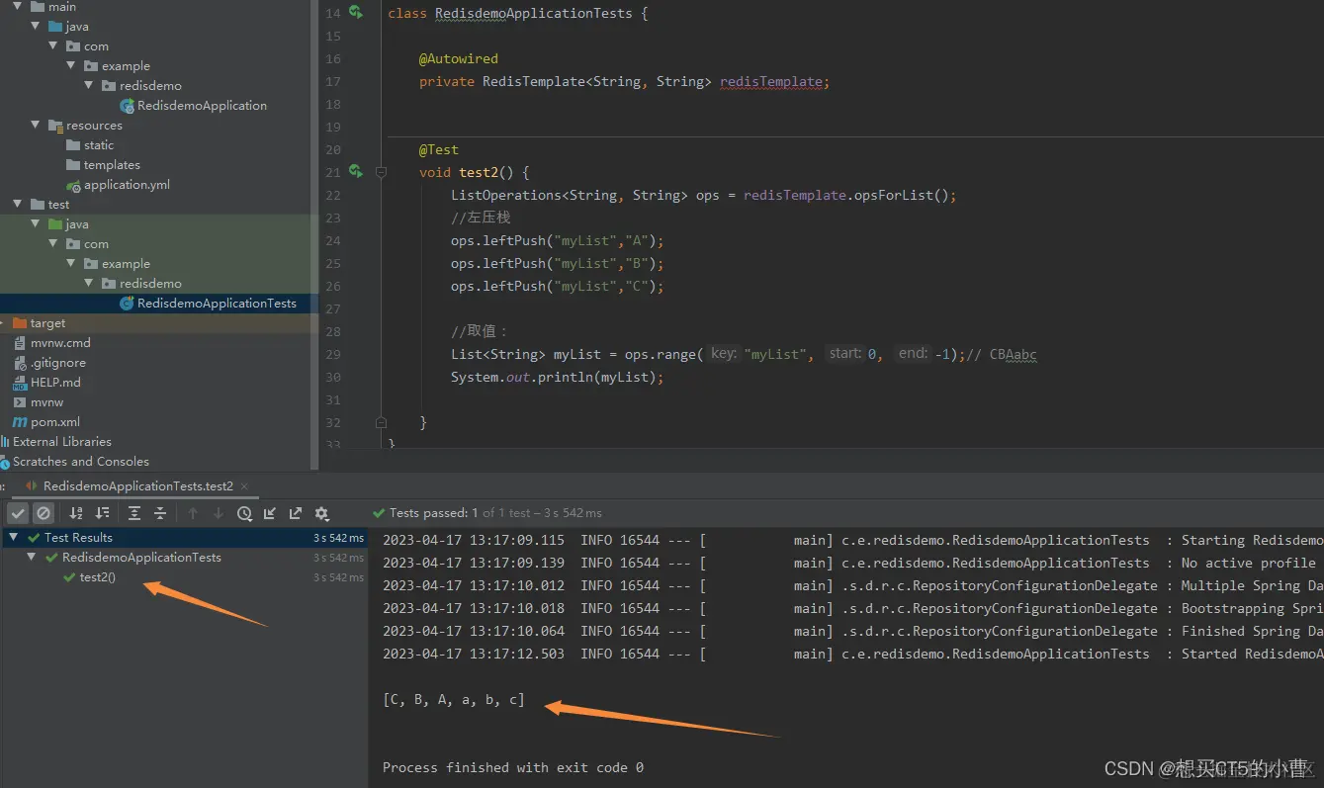Toggle the Show Passed tests checkmark button
The width and height of the screenshot is (1324, 788).
point(18,513)
